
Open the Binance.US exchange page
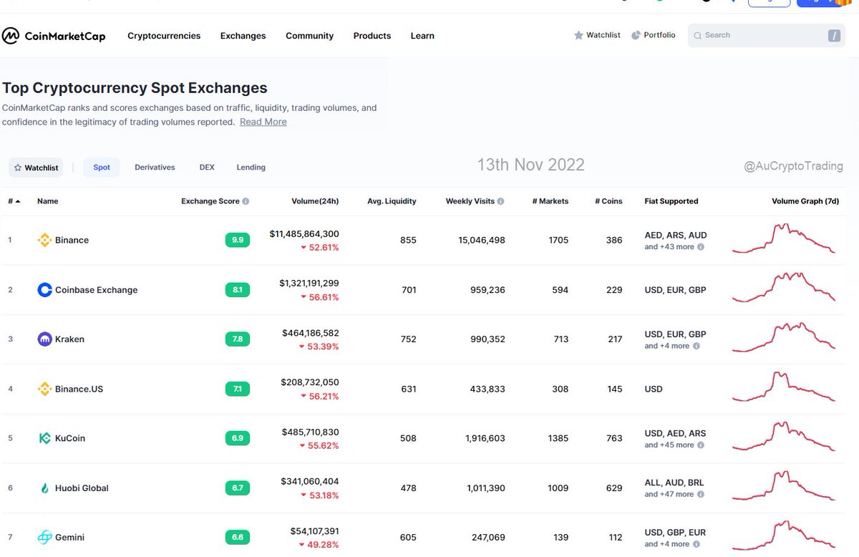pos(78,389)
